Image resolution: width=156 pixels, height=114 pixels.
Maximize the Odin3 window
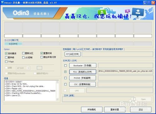149,3
